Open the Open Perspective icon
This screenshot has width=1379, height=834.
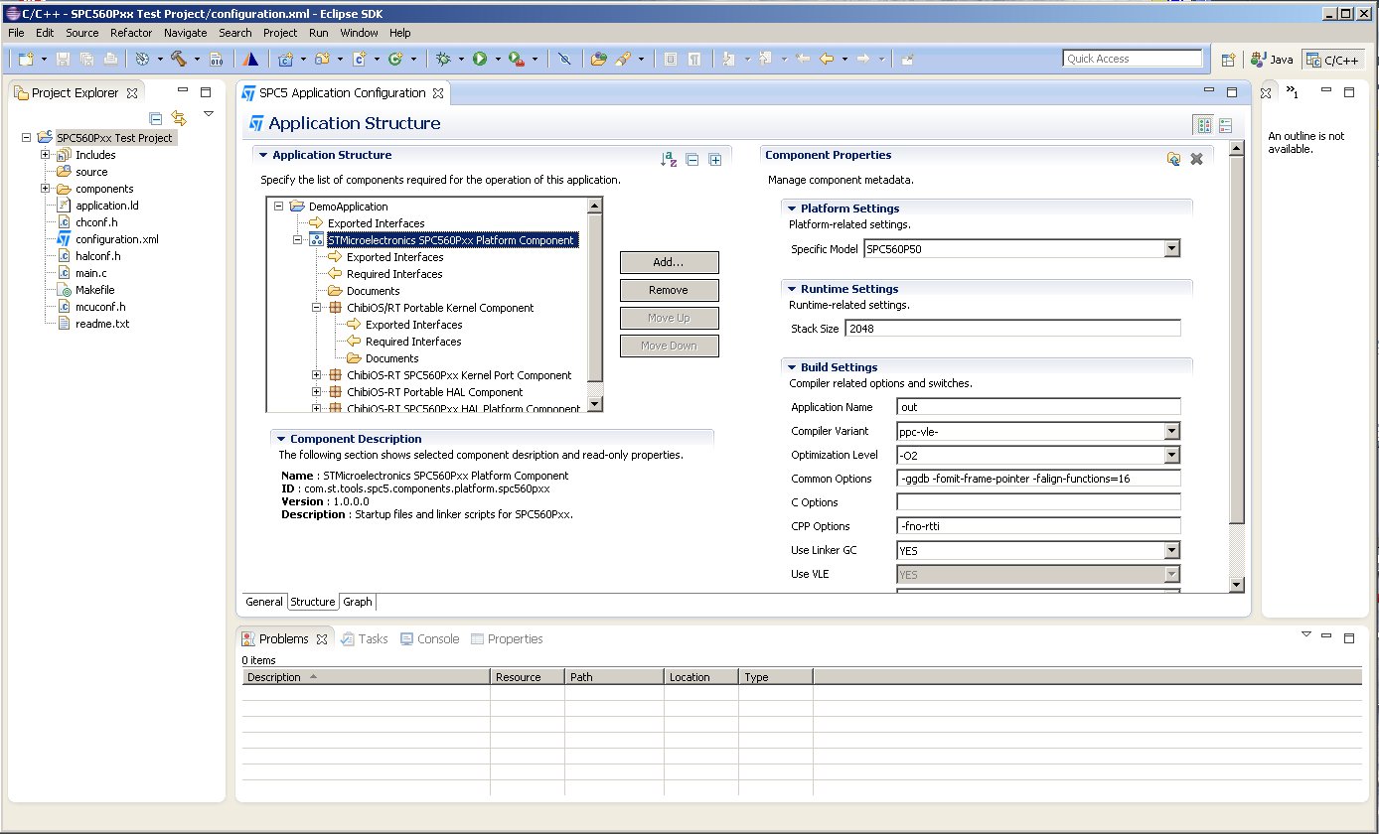click(x=1228, y=60)
